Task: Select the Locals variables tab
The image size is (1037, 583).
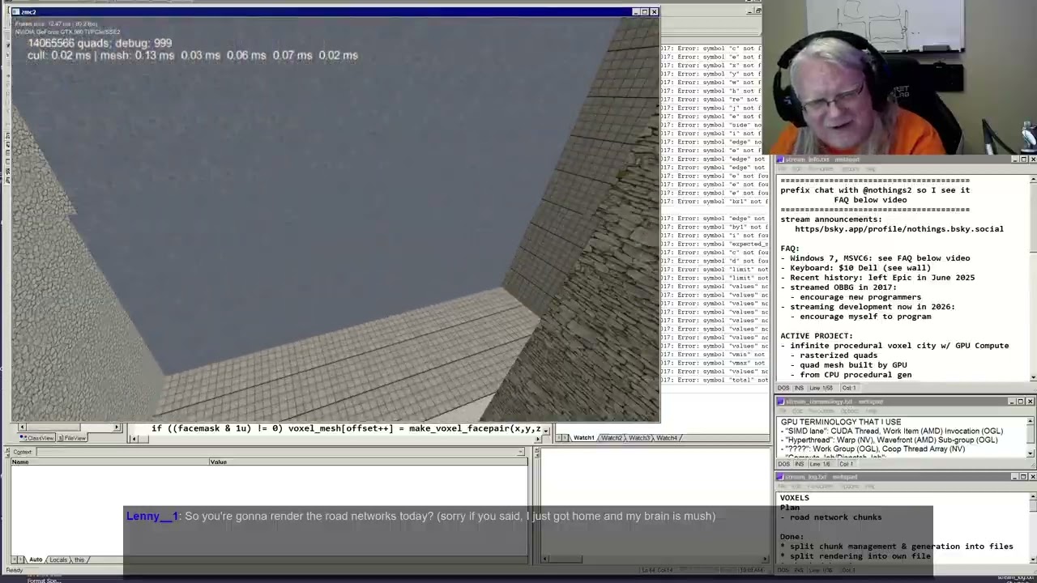Action: click(58, 560)
